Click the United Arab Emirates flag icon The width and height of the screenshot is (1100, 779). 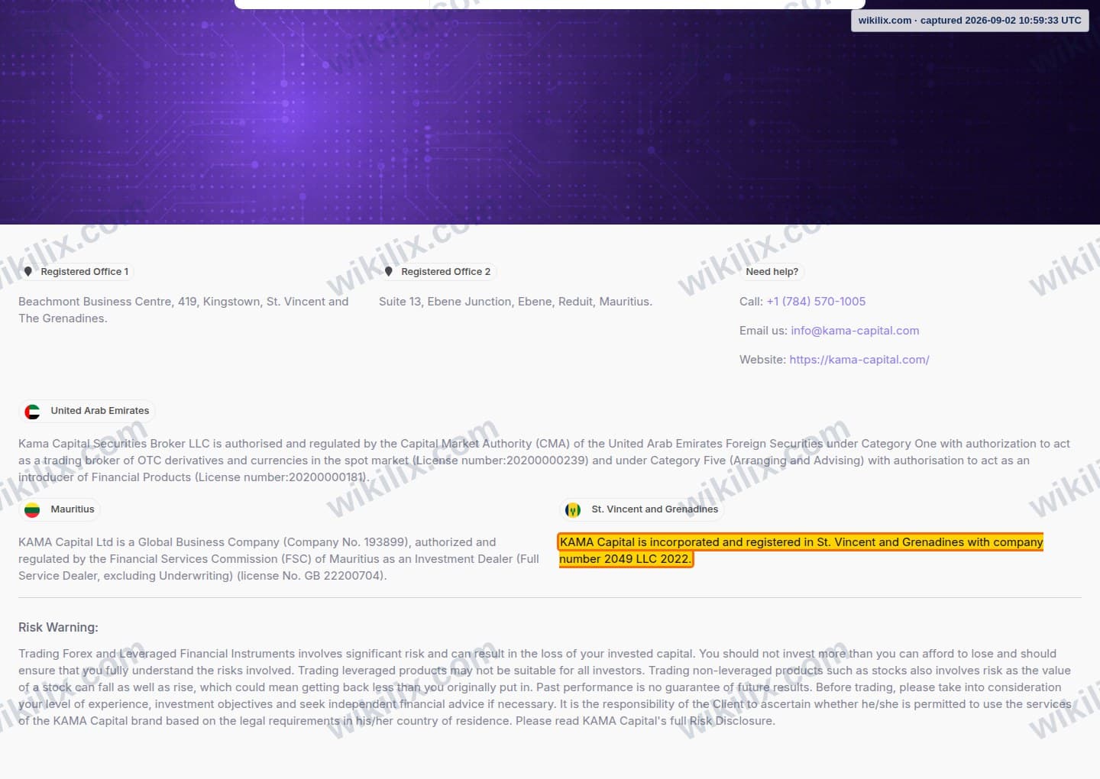point(32,412)
